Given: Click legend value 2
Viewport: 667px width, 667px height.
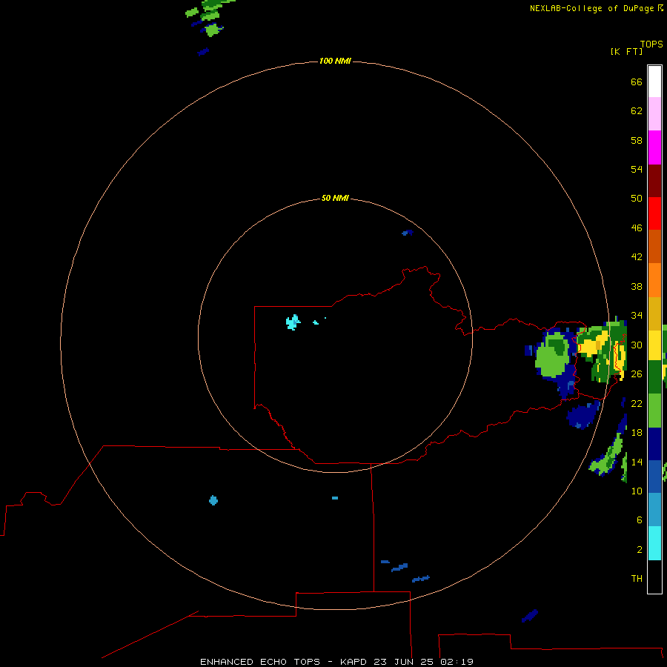Looking at the screenshot, I should tap(639, 550).
